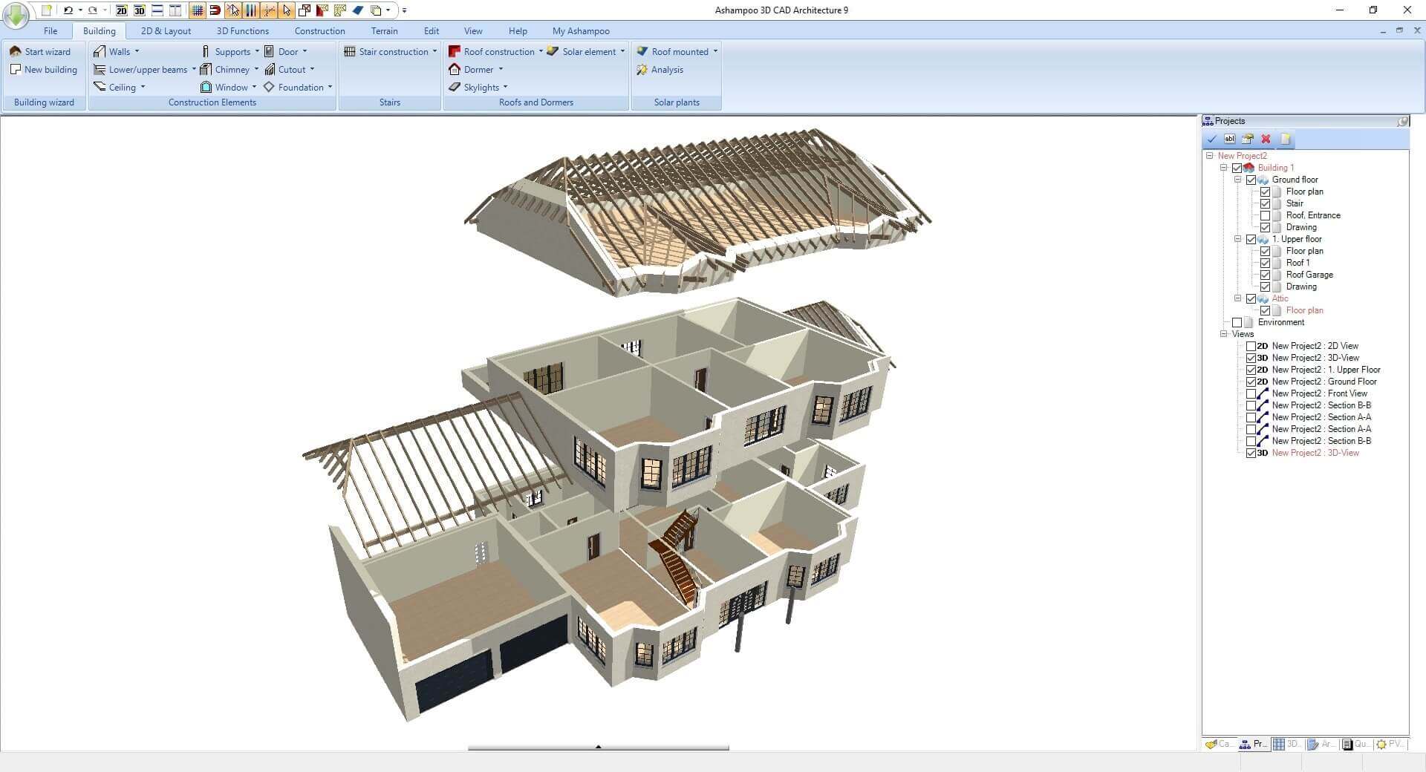Image resolution: width=1426 pixels, height=772 pixels.
Task: Click the horizontal scrollbar below the 3D view
Action: 598,748
